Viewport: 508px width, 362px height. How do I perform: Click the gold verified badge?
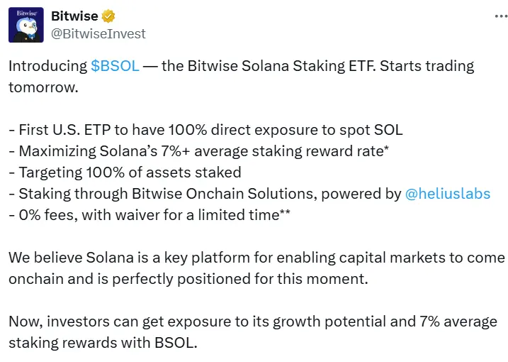click(108, 16)
